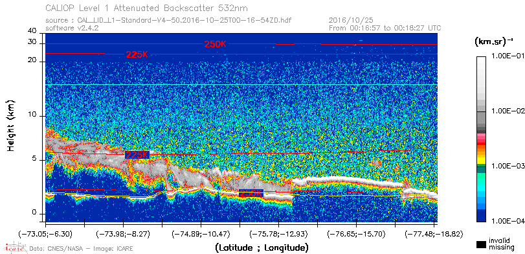Click the '250K' label near the surface
525x254 pixels.
click(x=251, y=193)
